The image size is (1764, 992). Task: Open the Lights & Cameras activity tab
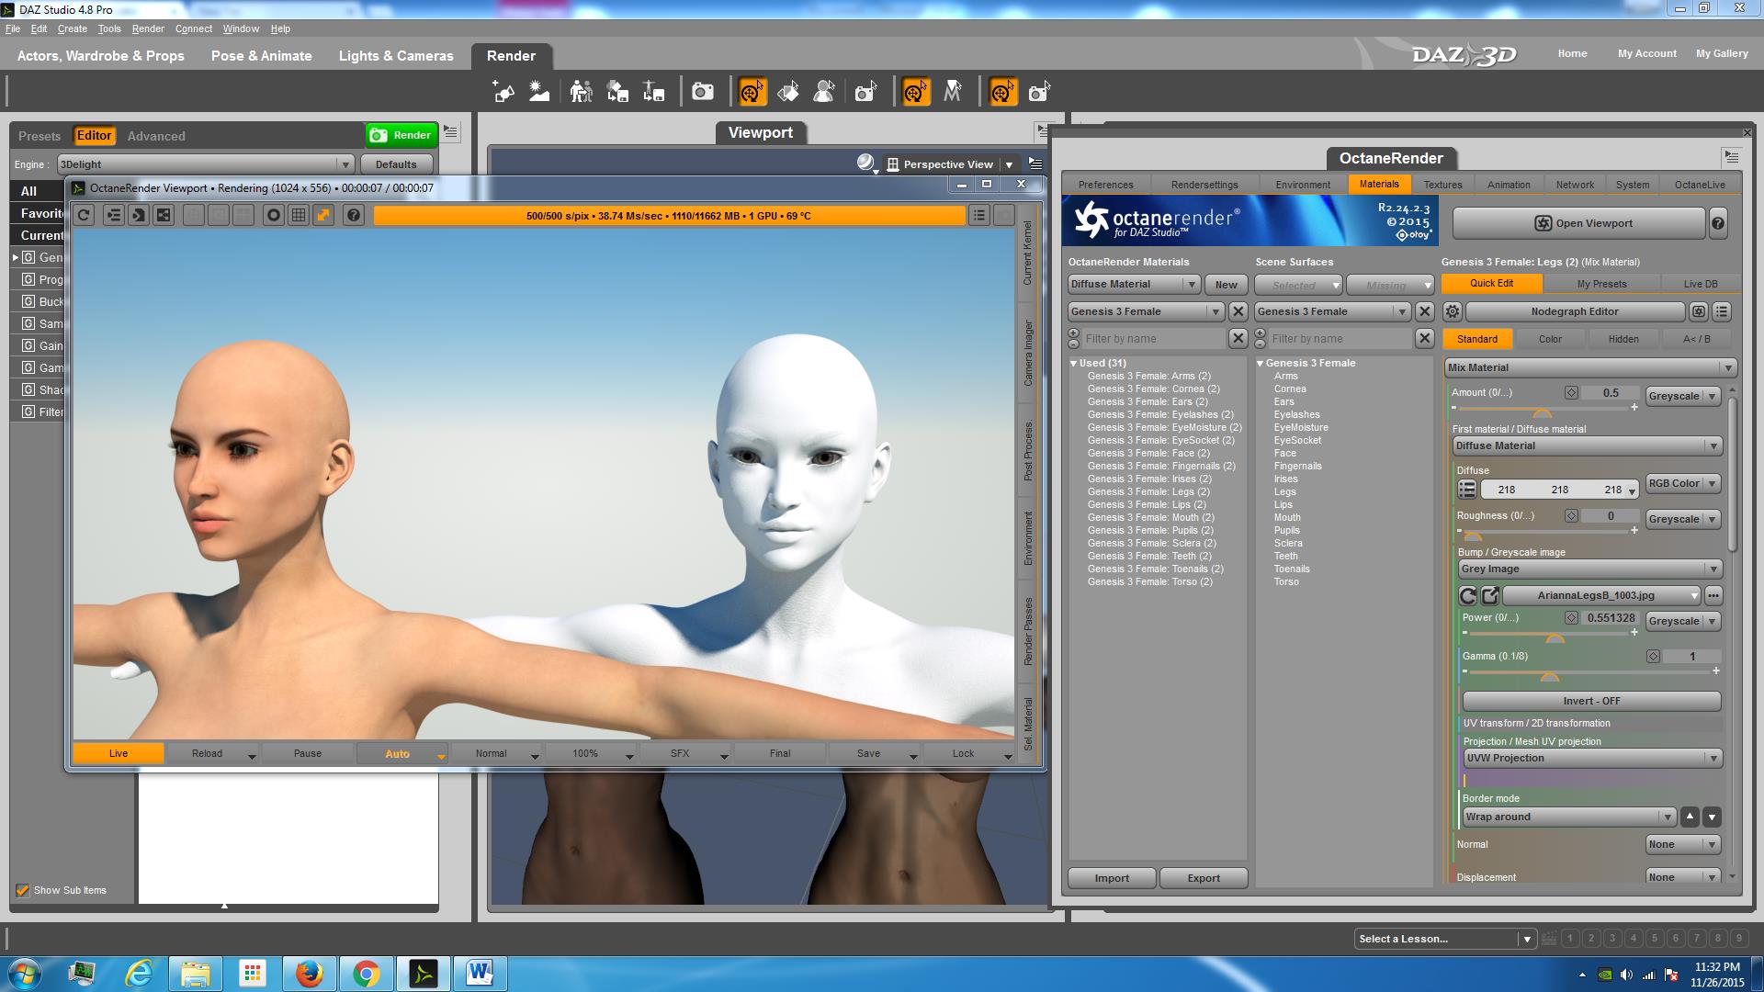pyautogui.click(x=396, y=56)
